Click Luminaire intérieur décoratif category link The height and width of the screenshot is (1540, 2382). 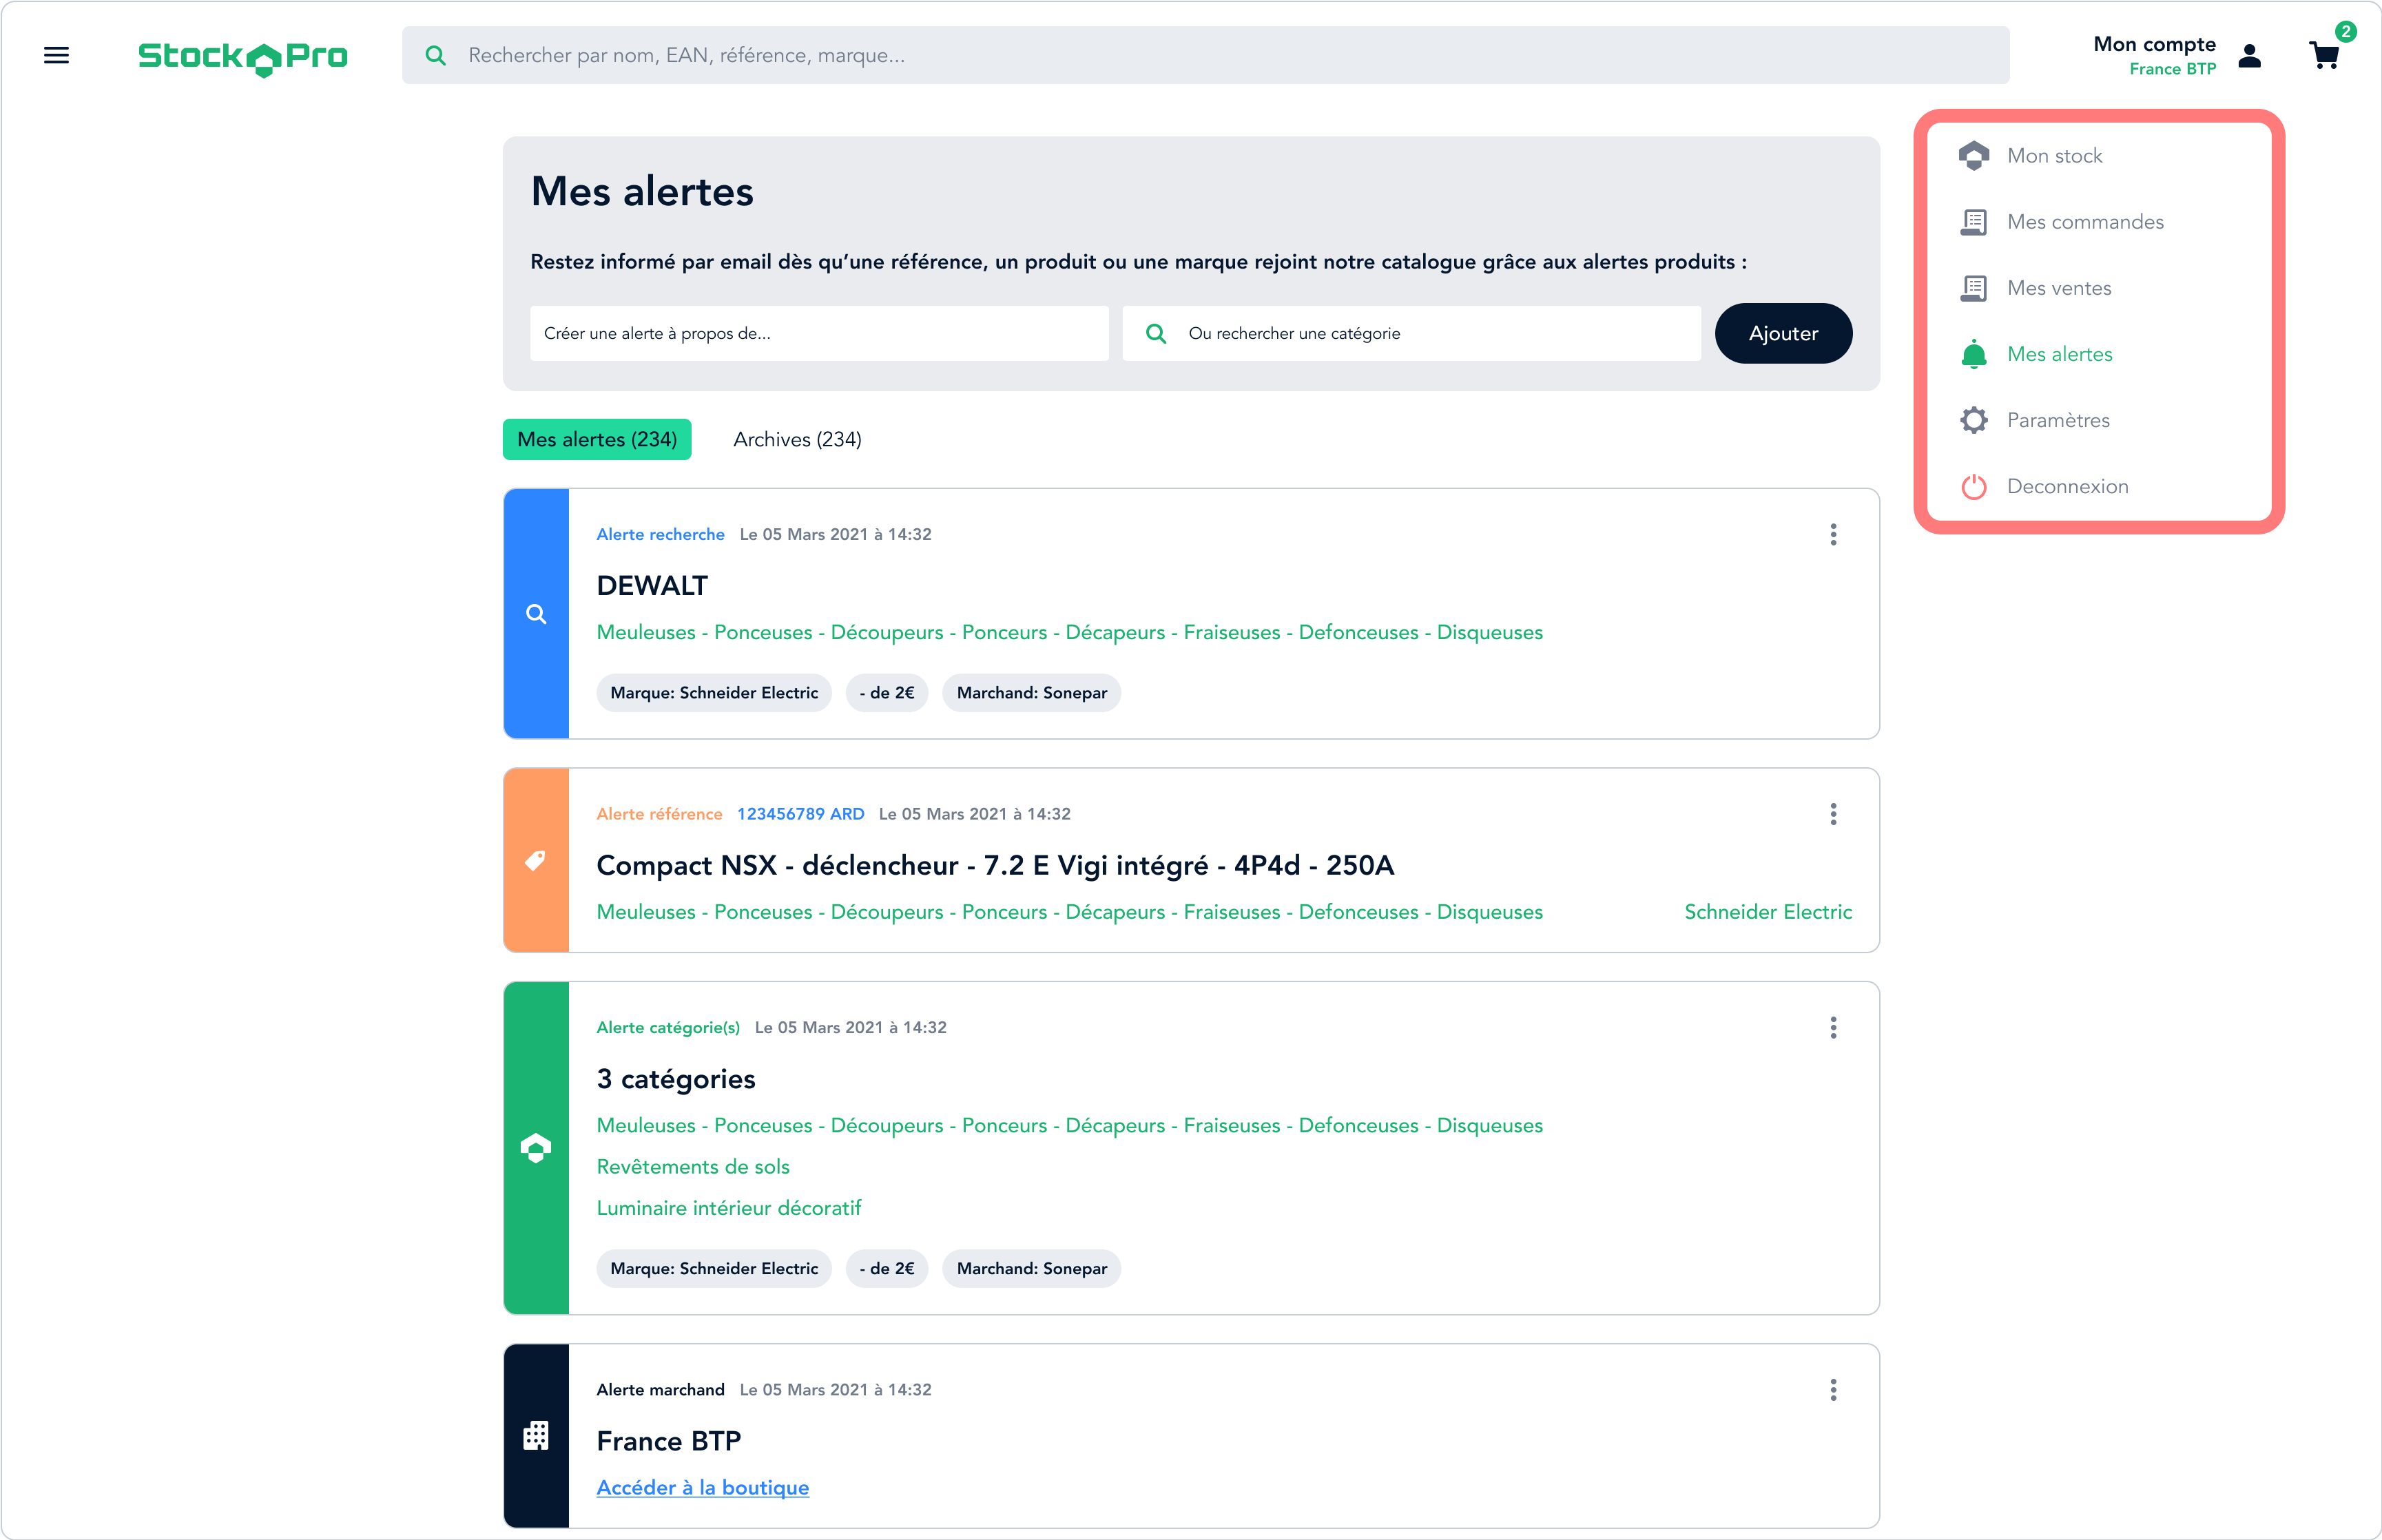(x=728, y=1208)
